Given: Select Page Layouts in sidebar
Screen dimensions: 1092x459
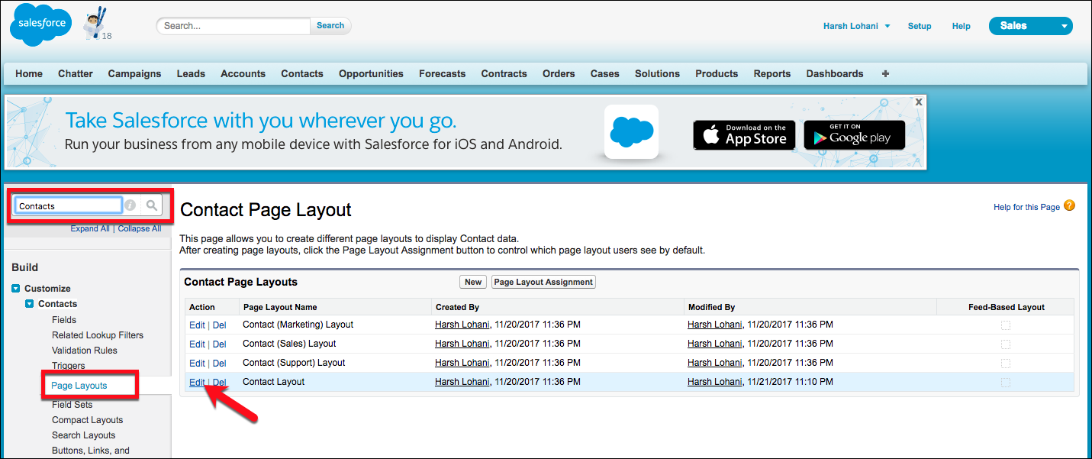Looking at the screenshot, I should (79, 386).
